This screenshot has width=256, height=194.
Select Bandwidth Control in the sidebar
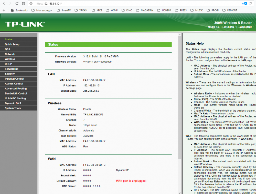[16, 93]
